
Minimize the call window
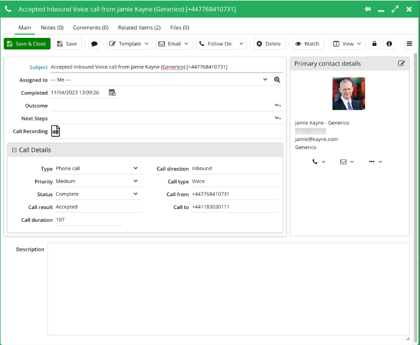[381, 11]
